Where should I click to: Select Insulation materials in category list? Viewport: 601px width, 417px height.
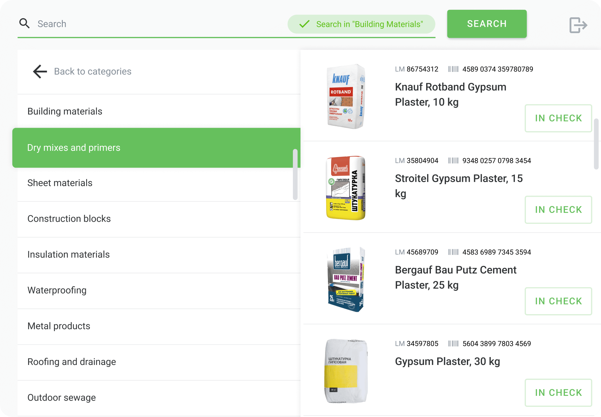(68, 255)
